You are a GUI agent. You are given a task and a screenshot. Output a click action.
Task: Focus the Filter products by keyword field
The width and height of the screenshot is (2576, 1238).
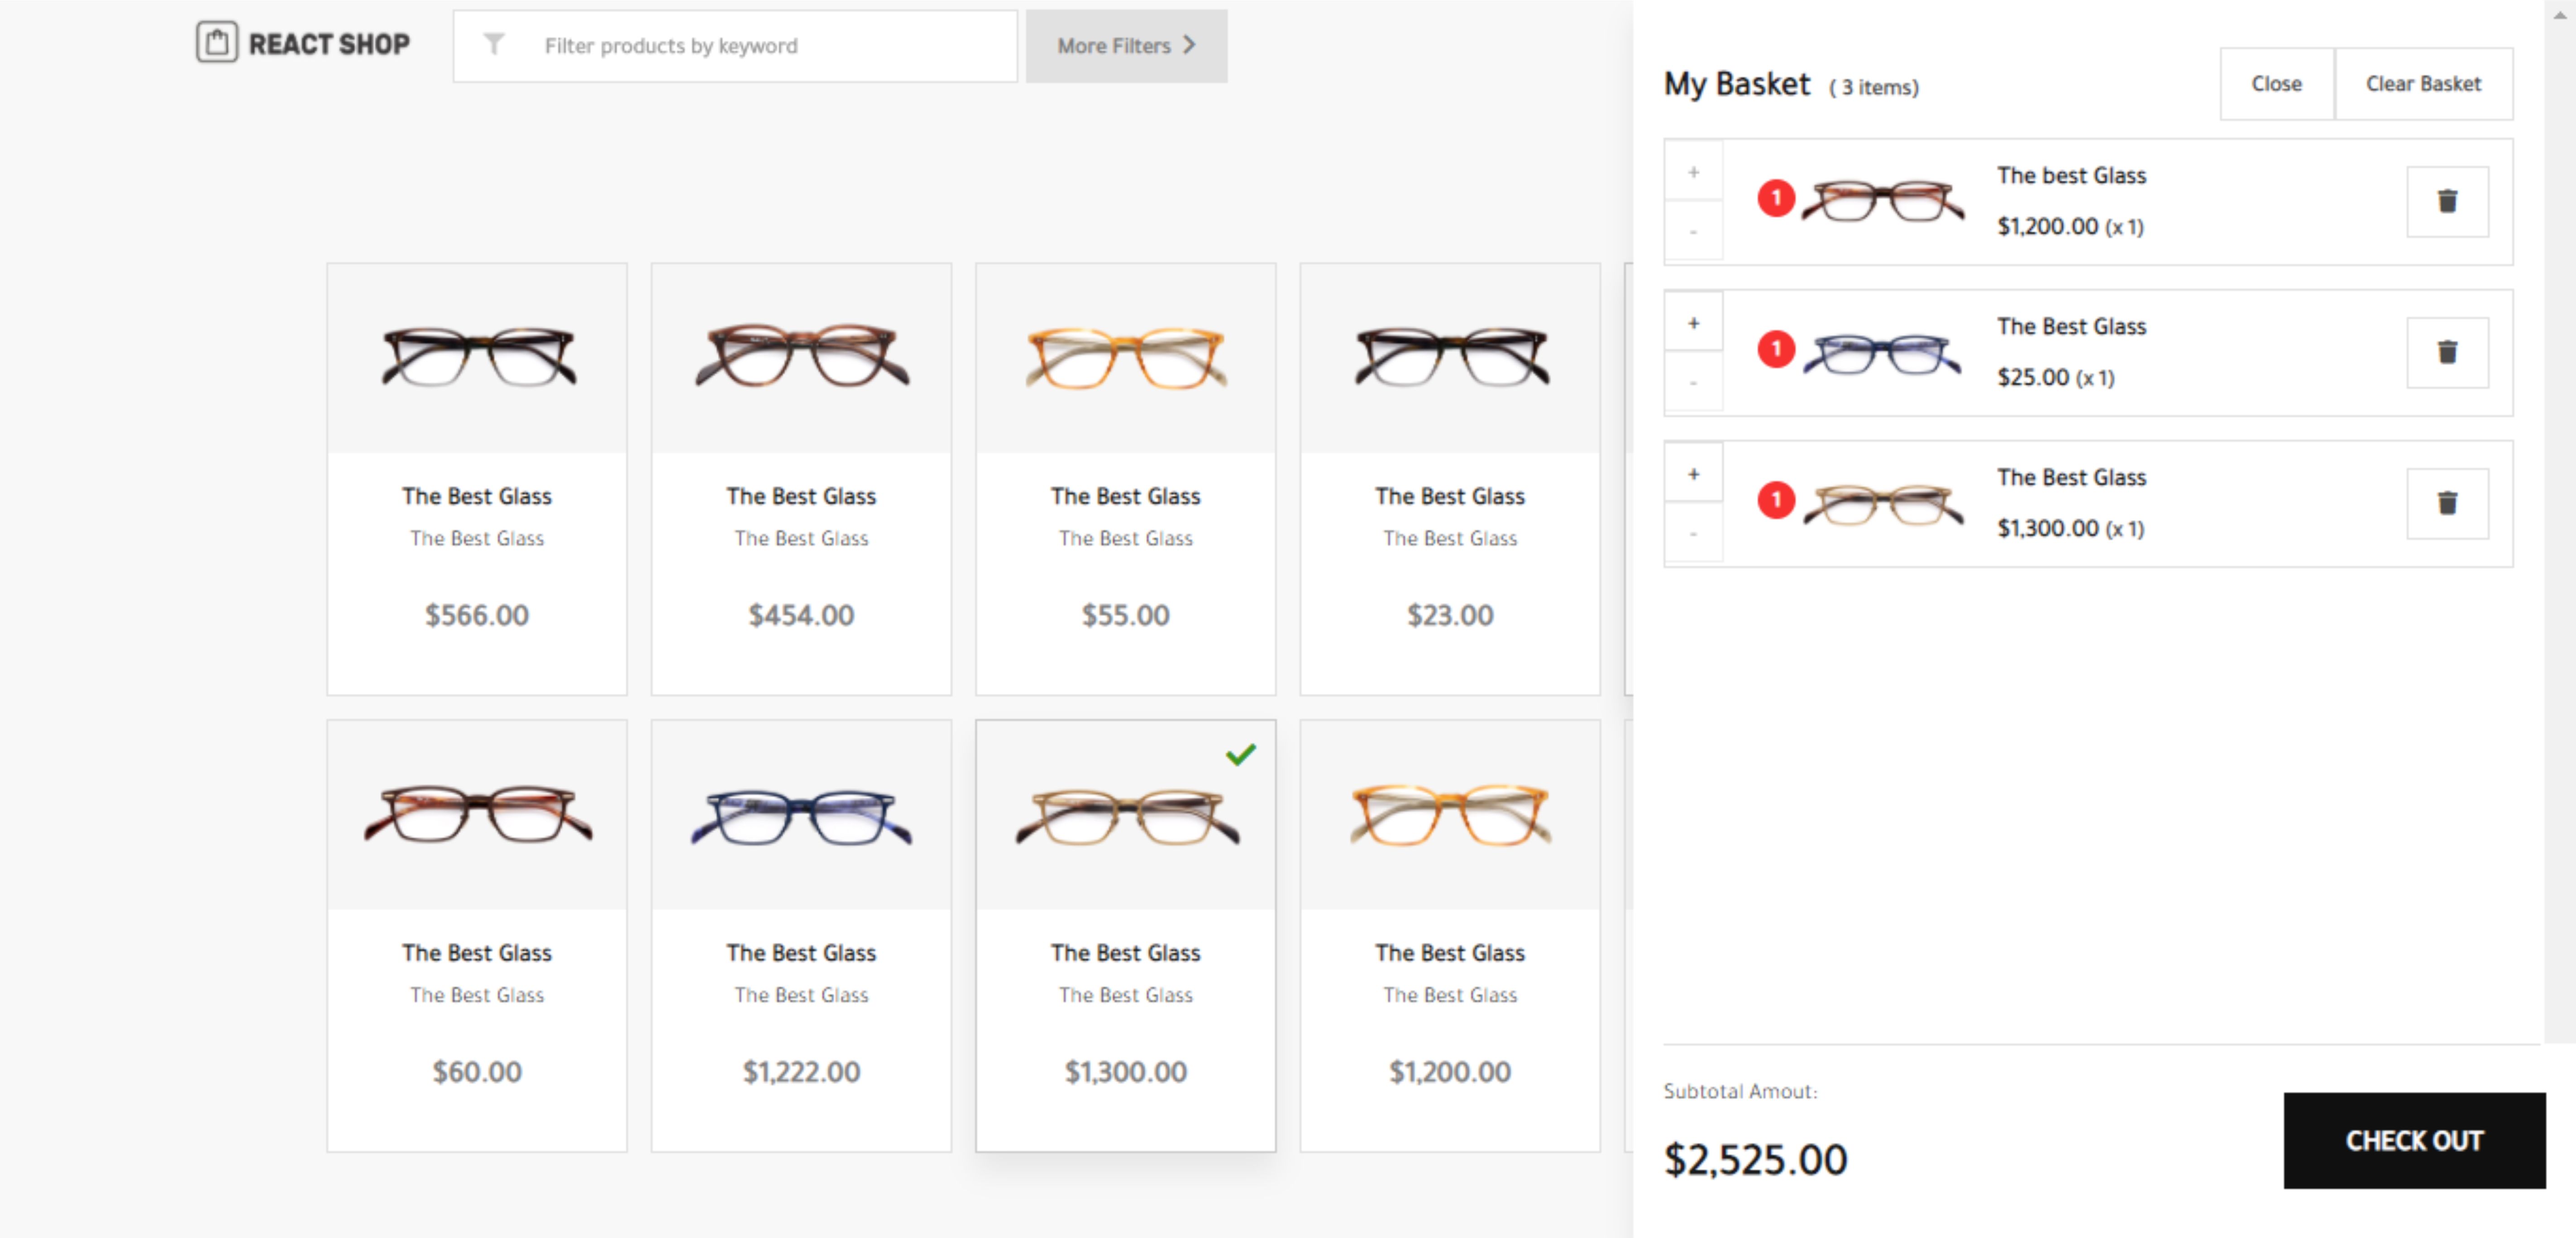pos(735,46)
